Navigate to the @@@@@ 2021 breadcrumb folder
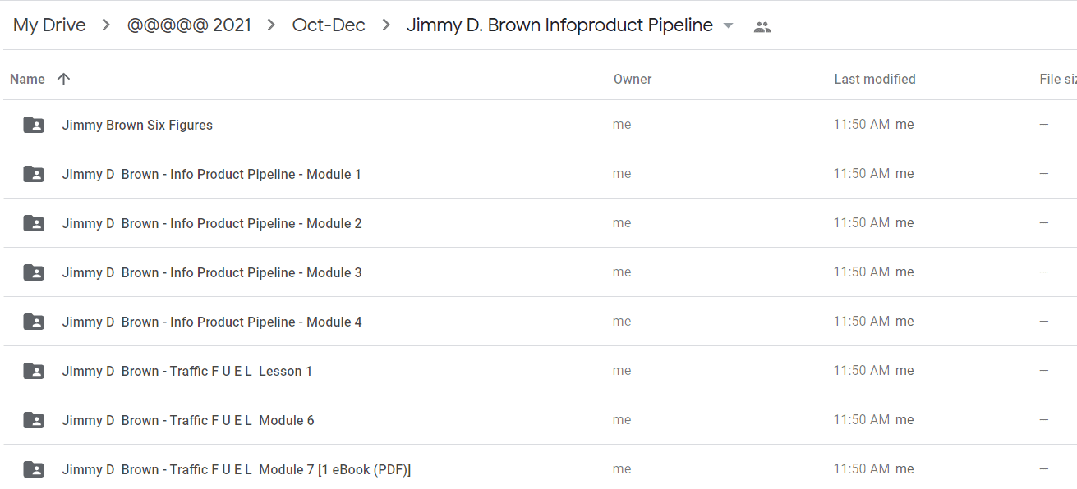This screenshot has height=489, width=1077. 189,25
